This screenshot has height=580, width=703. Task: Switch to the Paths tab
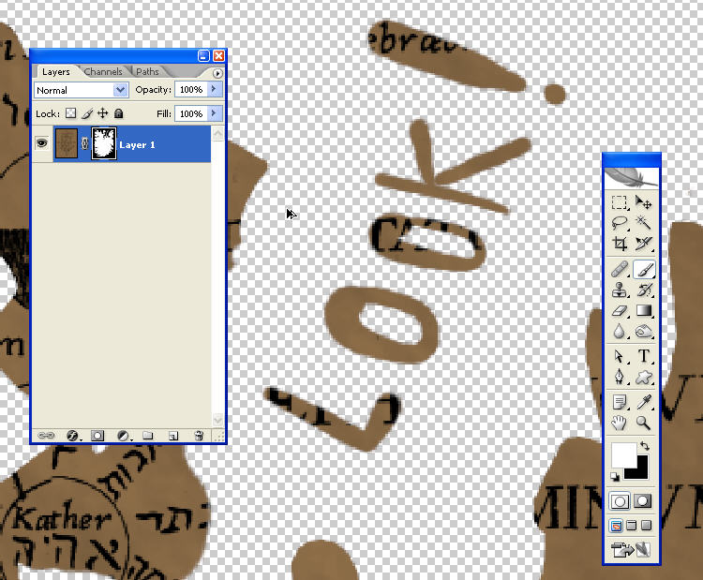[x=147, y=72]
